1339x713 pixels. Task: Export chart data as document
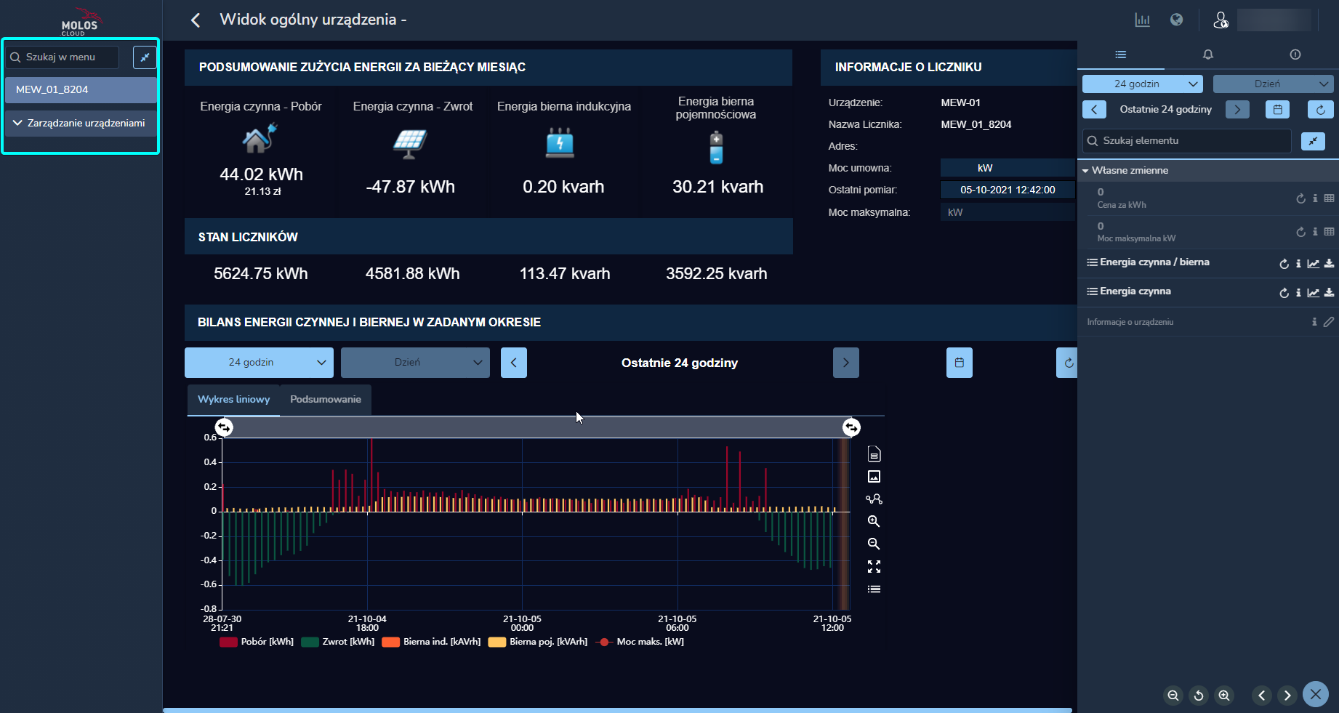pyautogui.click(x=874, y=455)
